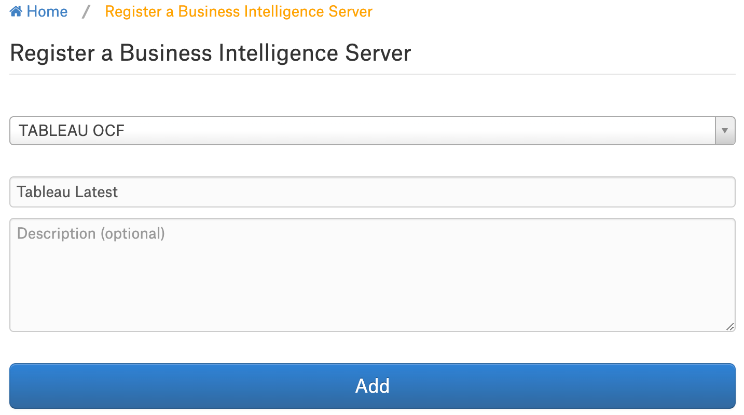Go to Home via breadcrumb text

click(47, 11)
